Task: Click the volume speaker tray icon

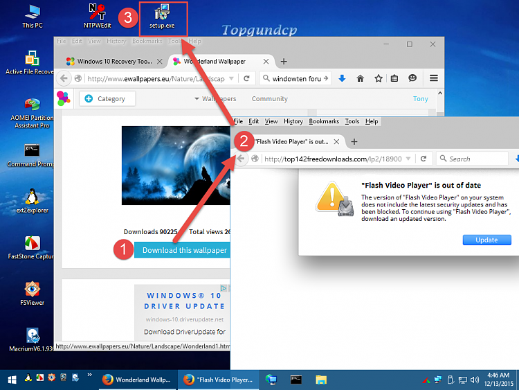Action: point(475,380)
